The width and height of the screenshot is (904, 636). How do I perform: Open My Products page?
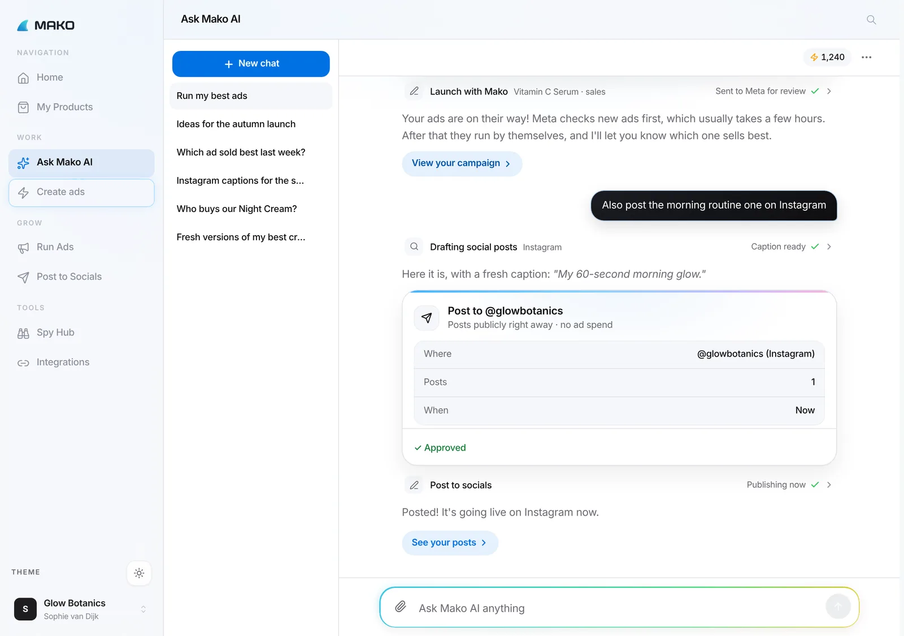[x=81, y=107]
